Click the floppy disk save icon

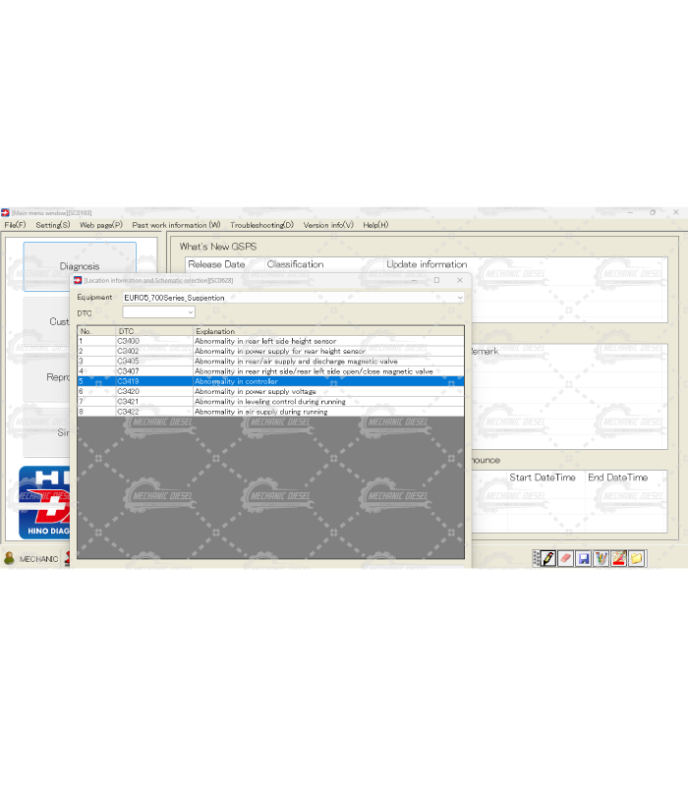pyautogui.click(x=583, y=558)
